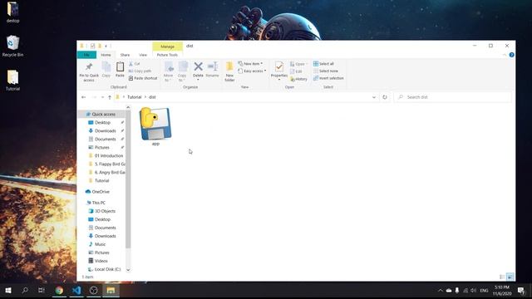Open Chrome from the taskbar
Image resolution: width=532 pixels, height=299 pixels.
pyautogui.click(x=59, y=290)
